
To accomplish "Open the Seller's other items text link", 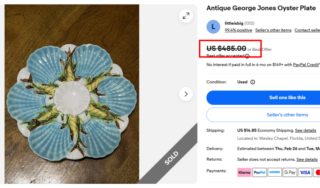I will tap(273, 30).
